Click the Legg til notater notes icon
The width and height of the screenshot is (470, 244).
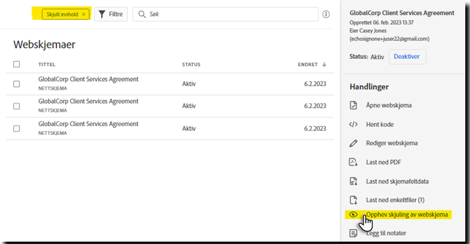353,233
